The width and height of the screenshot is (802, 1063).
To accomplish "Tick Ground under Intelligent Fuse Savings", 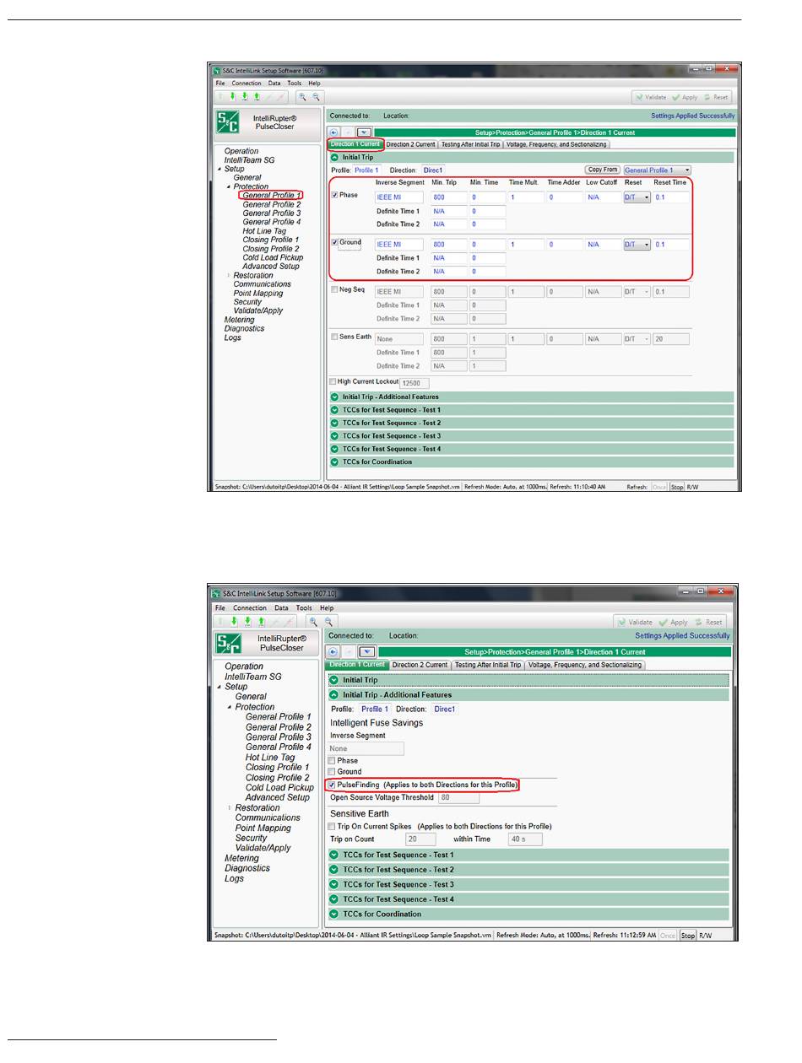I will click(x=333, y=772).
